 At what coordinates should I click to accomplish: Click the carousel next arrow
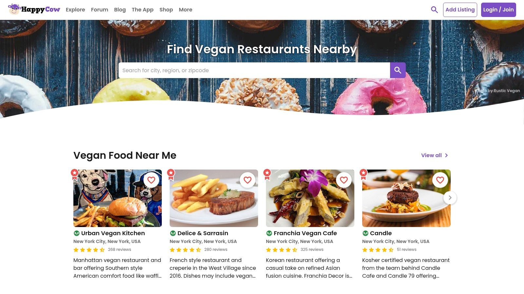(450, 198)
